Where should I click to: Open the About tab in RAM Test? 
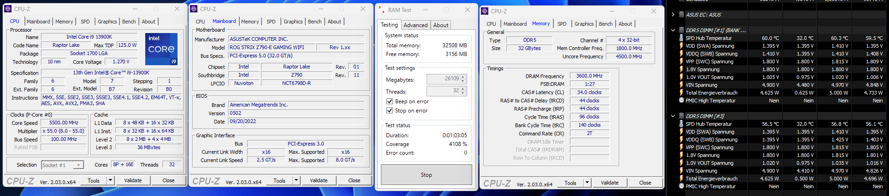tap(441, 25)
